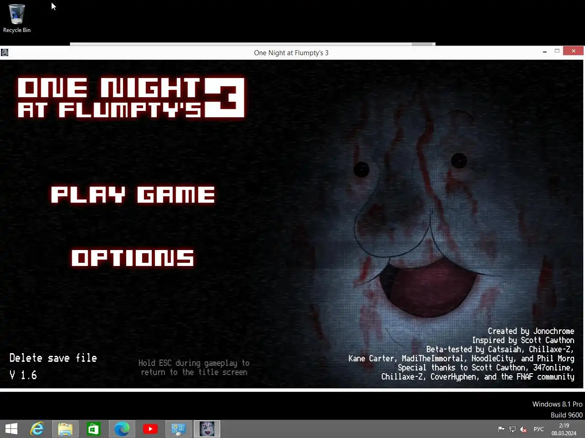Open the taskbar clock showing 2:19

tap(564, 429)
